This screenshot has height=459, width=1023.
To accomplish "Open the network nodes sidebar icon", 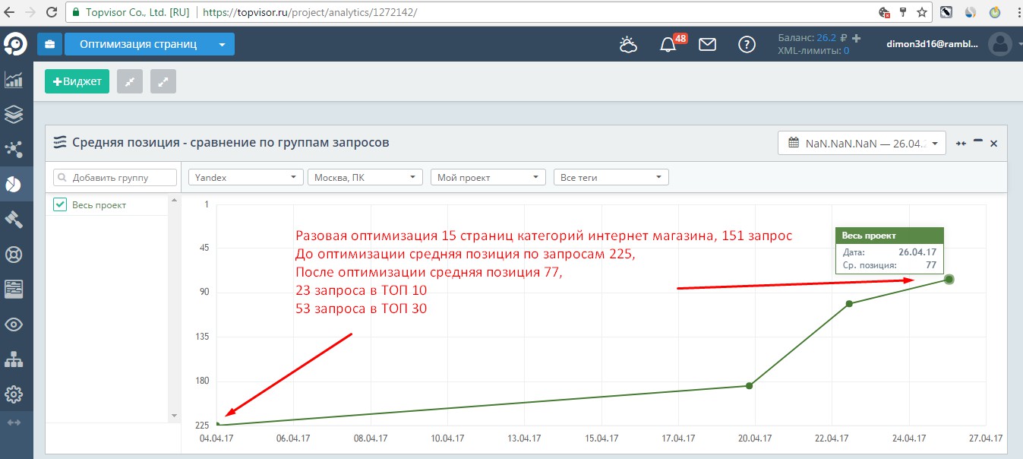I will (14, 149).
